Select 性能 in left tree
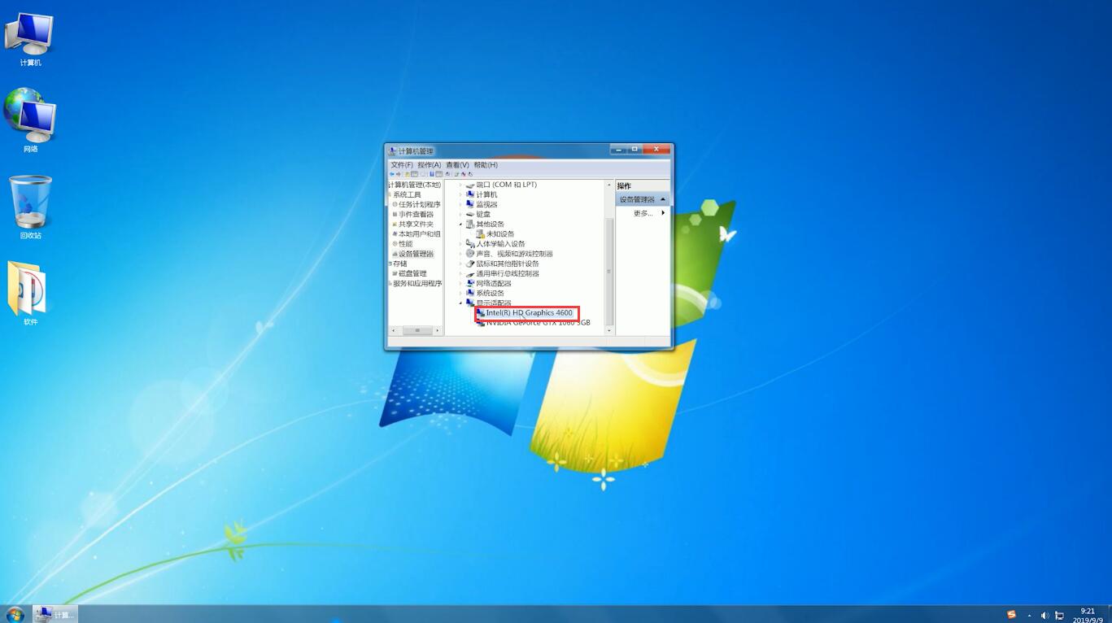This screenshot has height=623, width=1112. (405, 243)
